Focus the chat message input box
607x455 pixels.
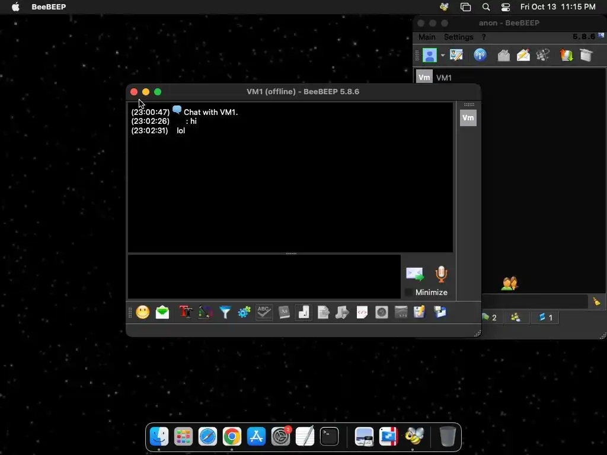point(264,276)
